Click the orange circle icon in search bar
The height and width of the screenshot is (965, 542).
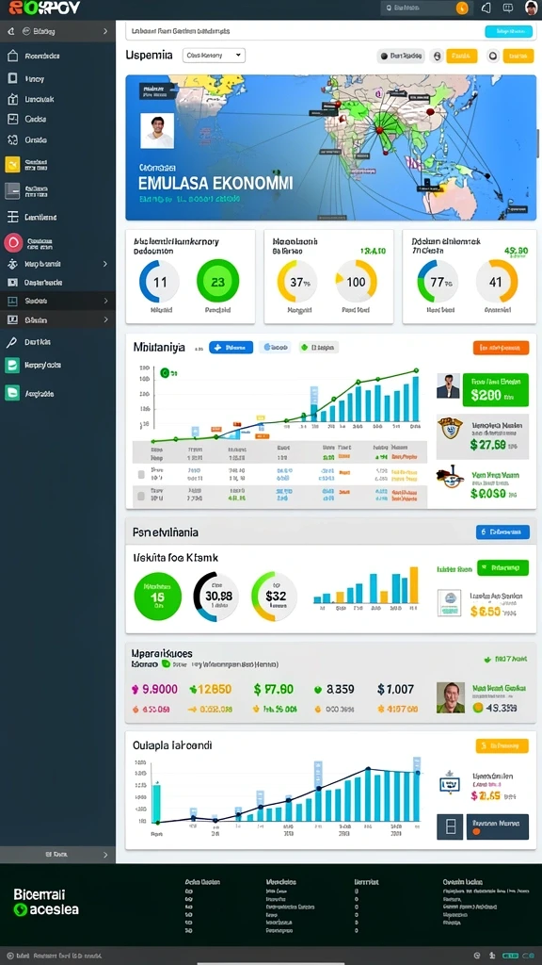click(462, 8)
